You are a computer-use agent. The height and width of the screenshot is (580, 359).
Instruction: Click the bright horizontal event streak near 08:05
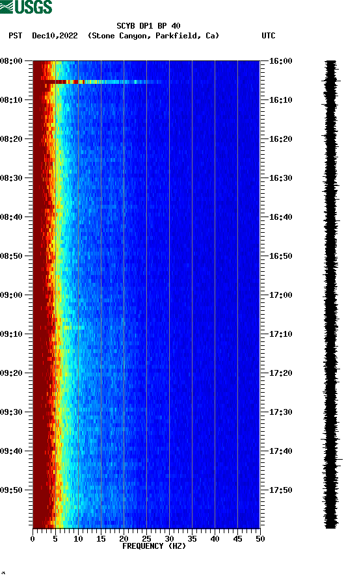pos(100,82)
